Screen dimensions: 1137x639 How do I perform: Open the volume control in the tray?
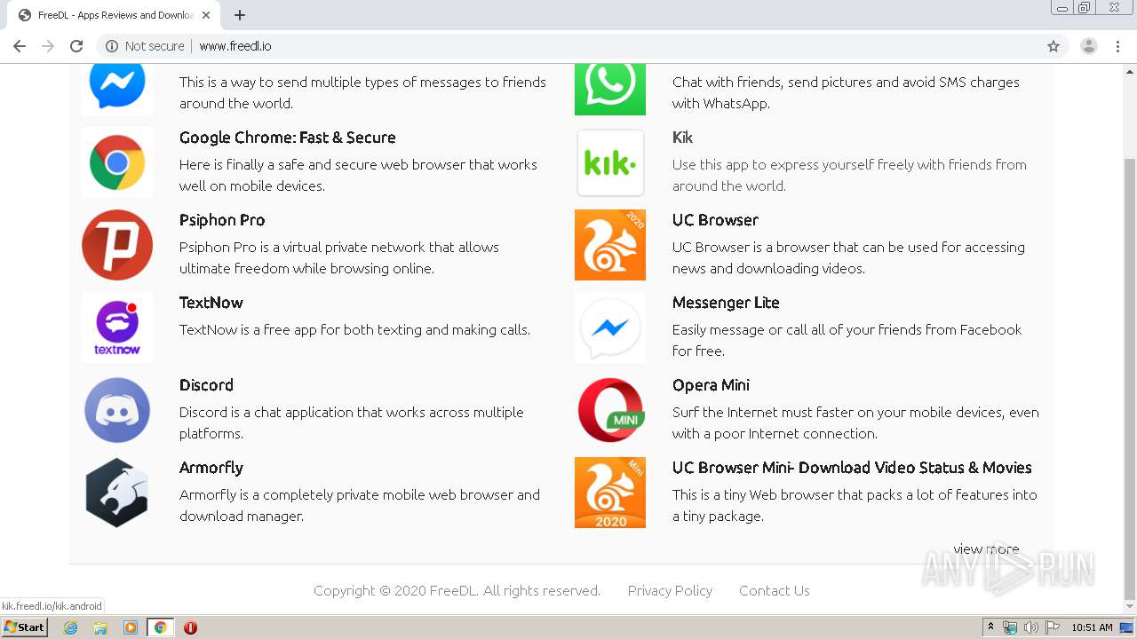pos(1031,627)
